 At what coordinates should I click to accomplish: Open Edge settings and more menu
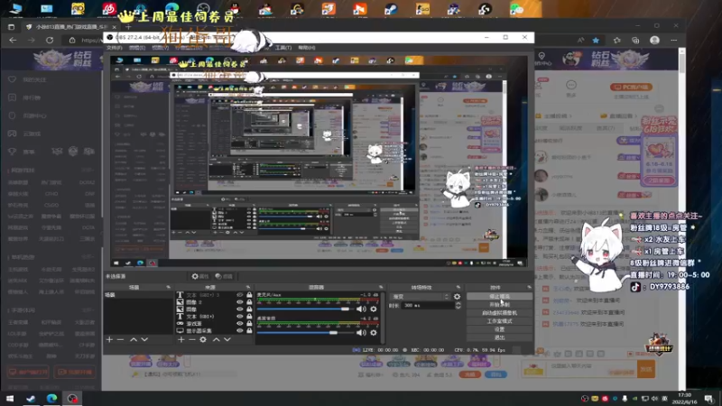(673, 41)
